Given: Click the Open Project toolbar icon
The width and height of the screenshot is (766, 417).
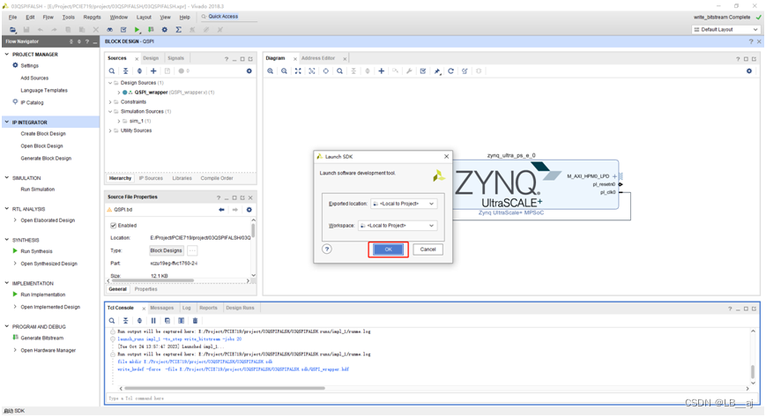Looking at the screenshot, I should point(12,30).
